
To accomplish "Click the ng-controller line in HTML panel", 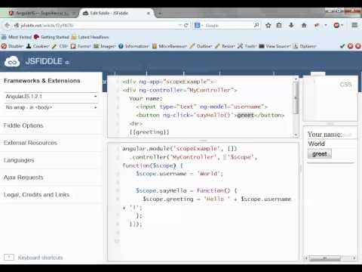I will [179, 90].
